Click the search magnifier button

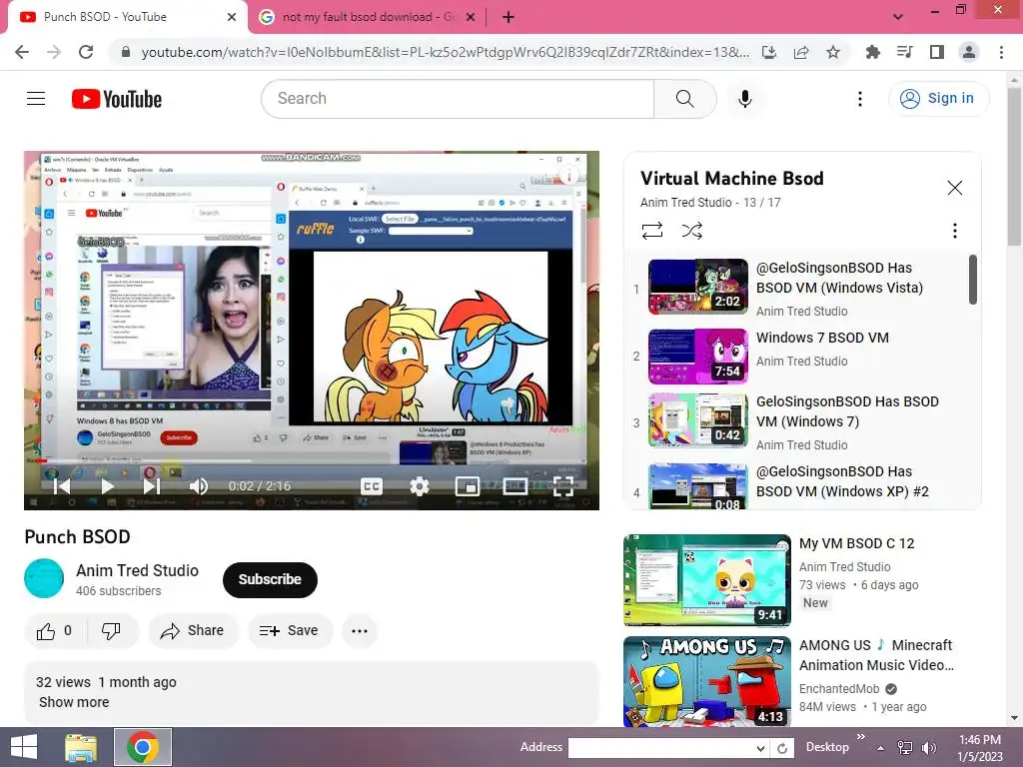(x=685, y=99)
